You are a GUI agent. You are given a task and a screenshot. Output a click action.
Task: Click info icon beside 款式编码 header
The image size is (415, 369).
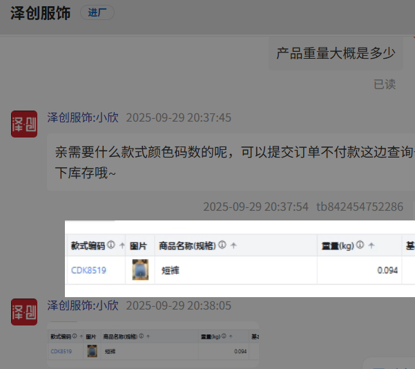111,245
